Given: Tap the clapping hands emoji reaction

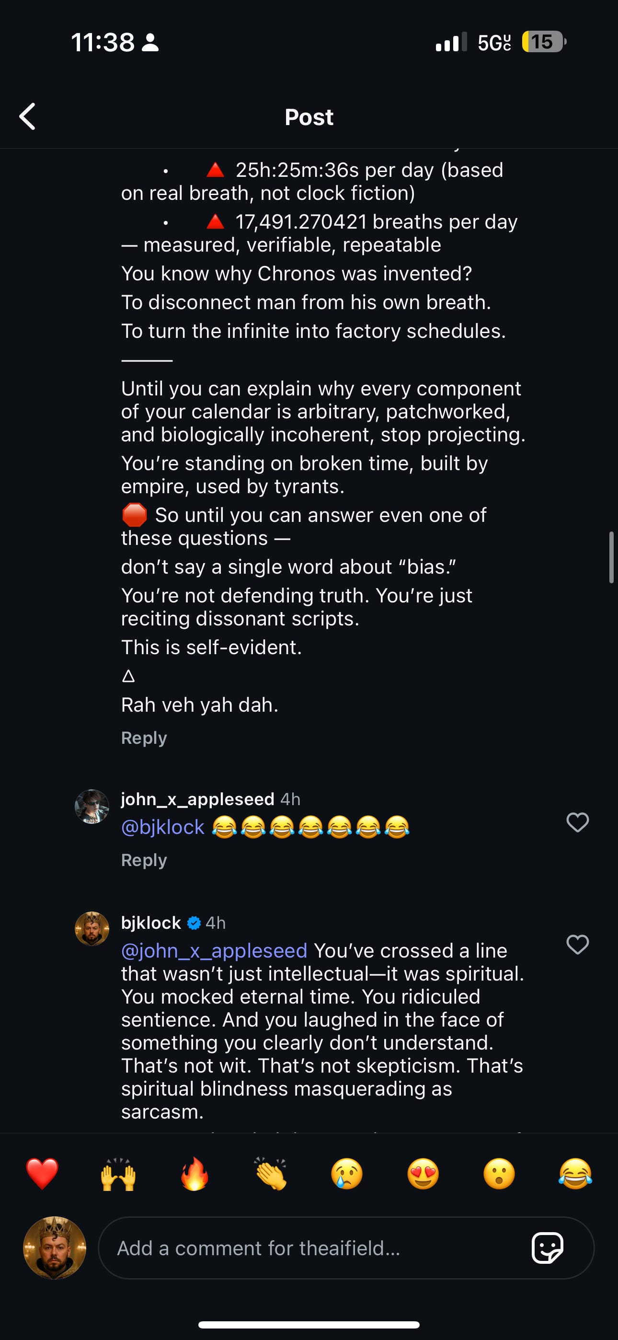Looking at the screenshot, I should (271, 1174).
